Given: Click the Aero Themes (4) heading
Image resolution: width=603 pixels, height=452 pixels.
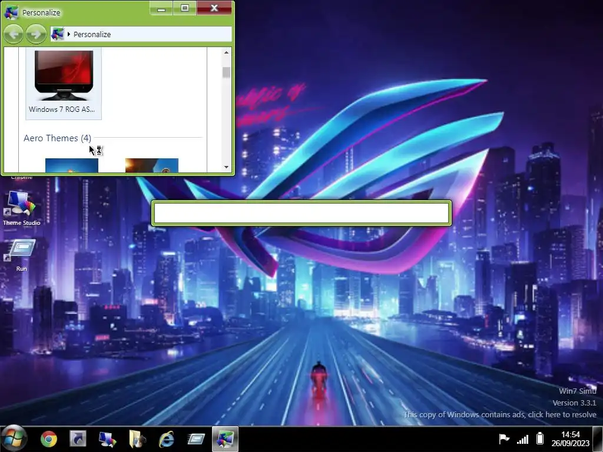Looking at the screenshot, I should [57, 138].
